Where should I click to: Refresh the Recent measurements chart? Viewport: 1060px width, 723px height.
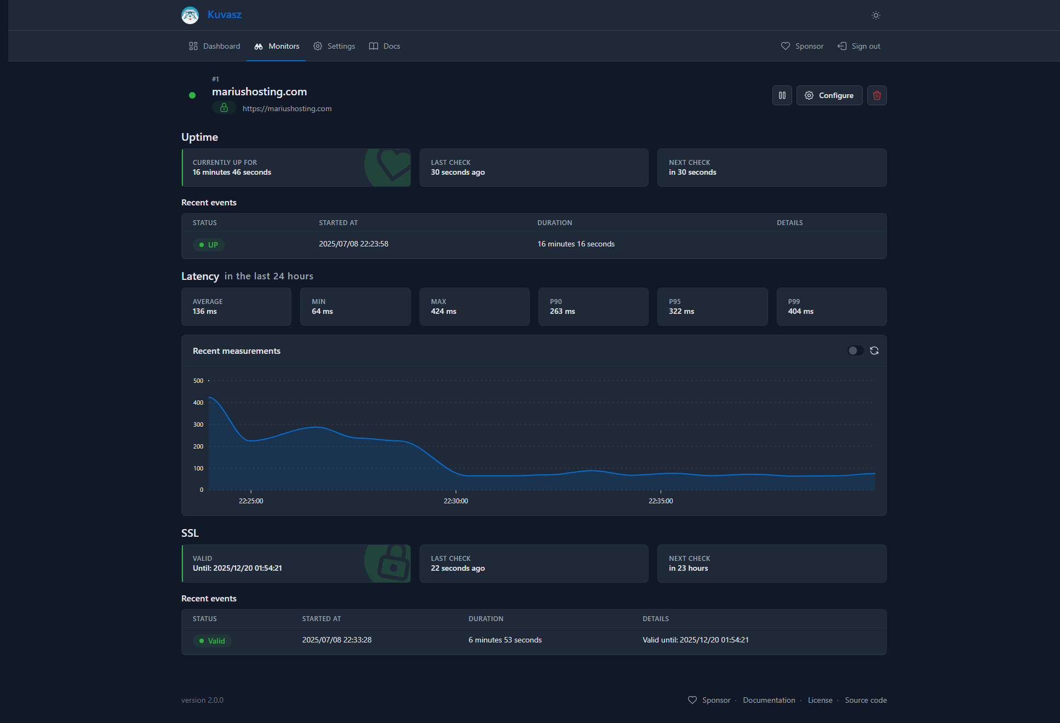874,351
